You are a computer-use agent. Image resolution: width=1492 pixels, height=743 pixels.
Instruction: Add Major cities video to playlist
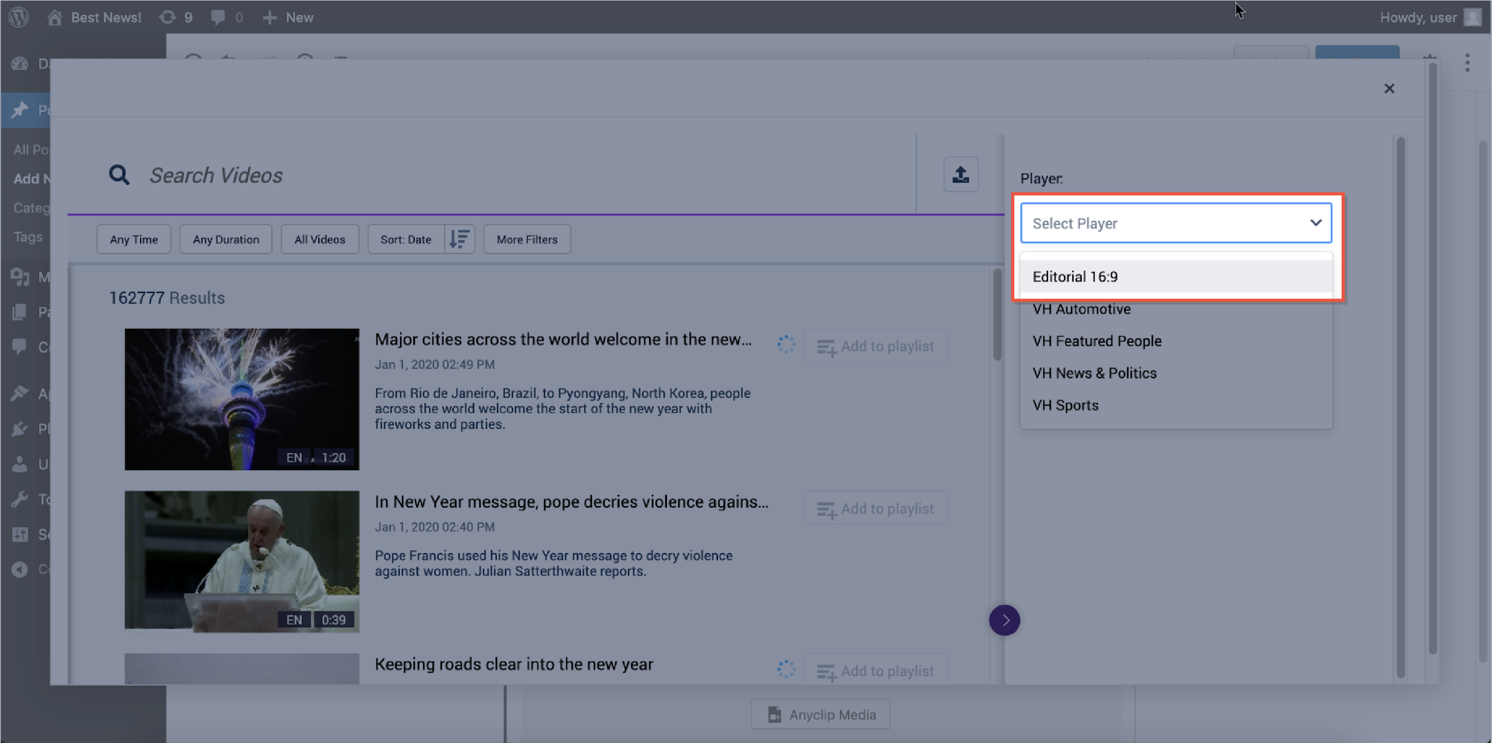(x=876, y=346)
